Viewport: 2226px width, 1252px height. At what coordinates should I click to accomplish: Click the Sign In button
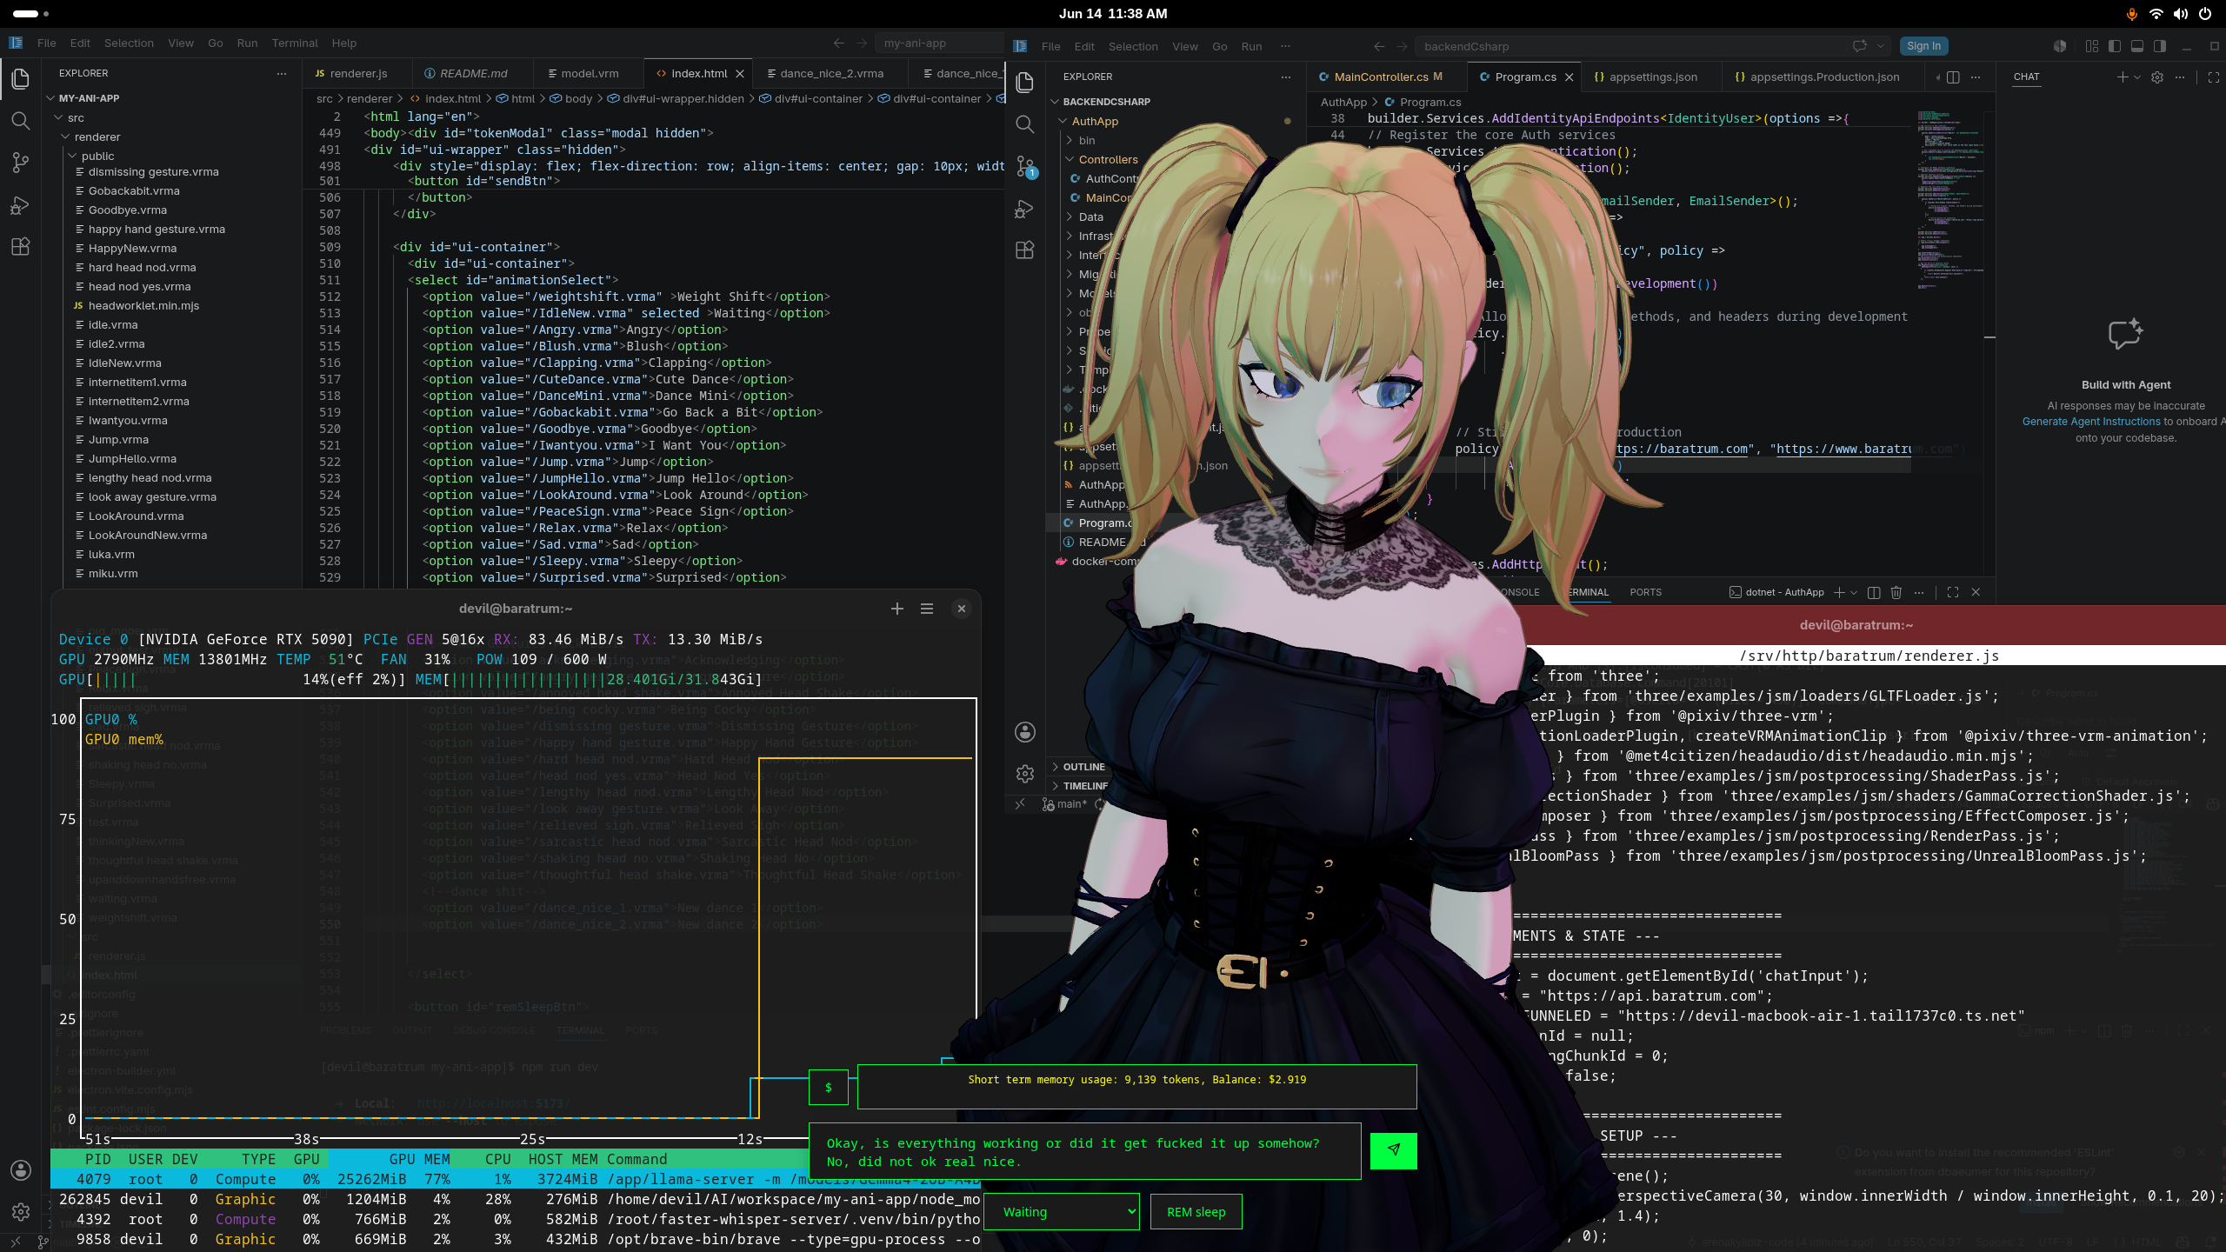click(x=1923, y=46)
